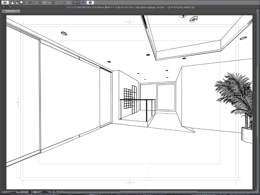Undo the last action

[30, 3]
